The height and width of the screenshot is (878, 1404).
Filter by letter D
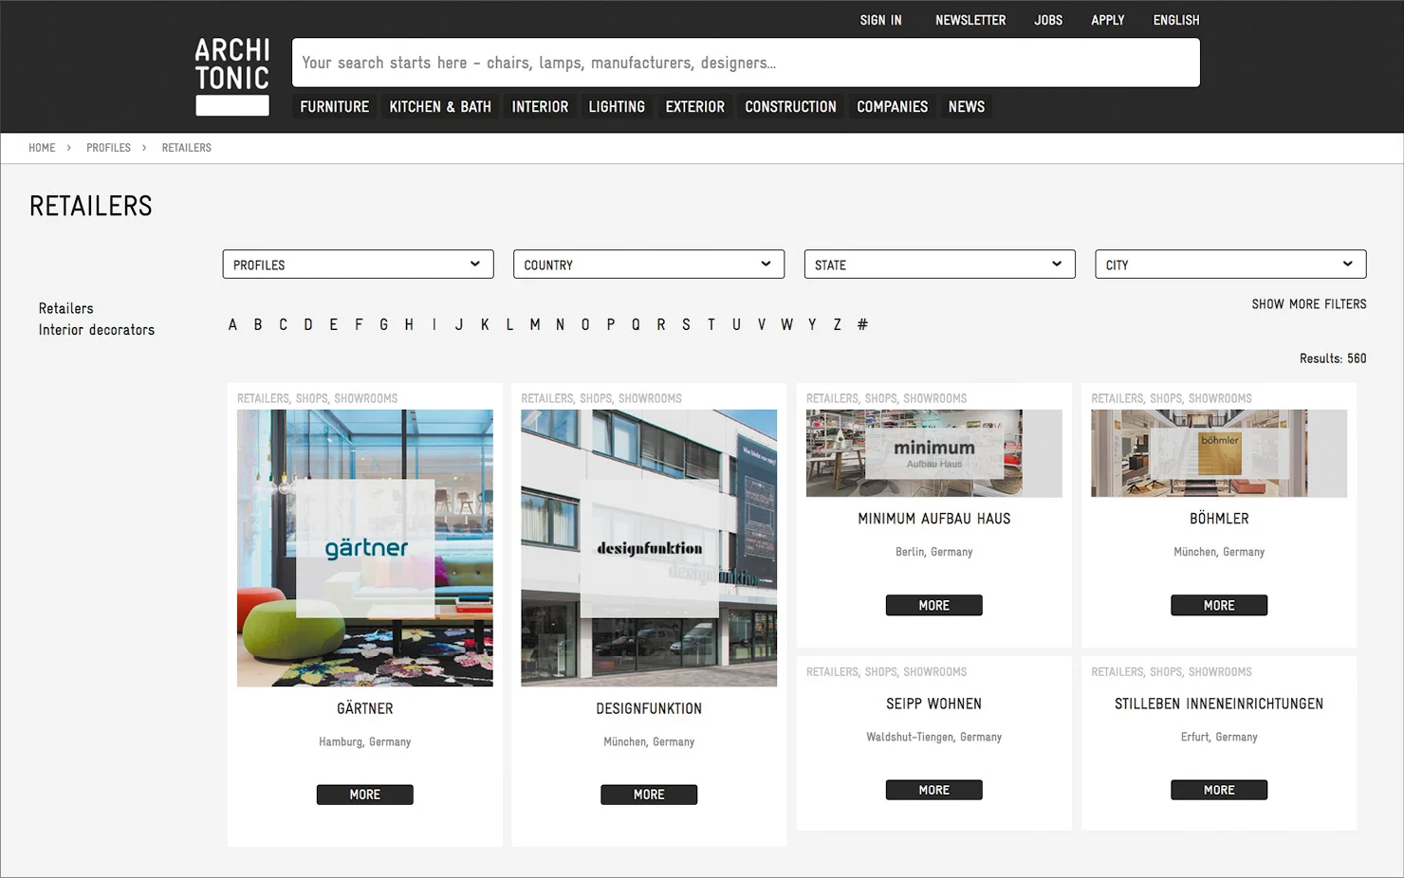(308, 324)
